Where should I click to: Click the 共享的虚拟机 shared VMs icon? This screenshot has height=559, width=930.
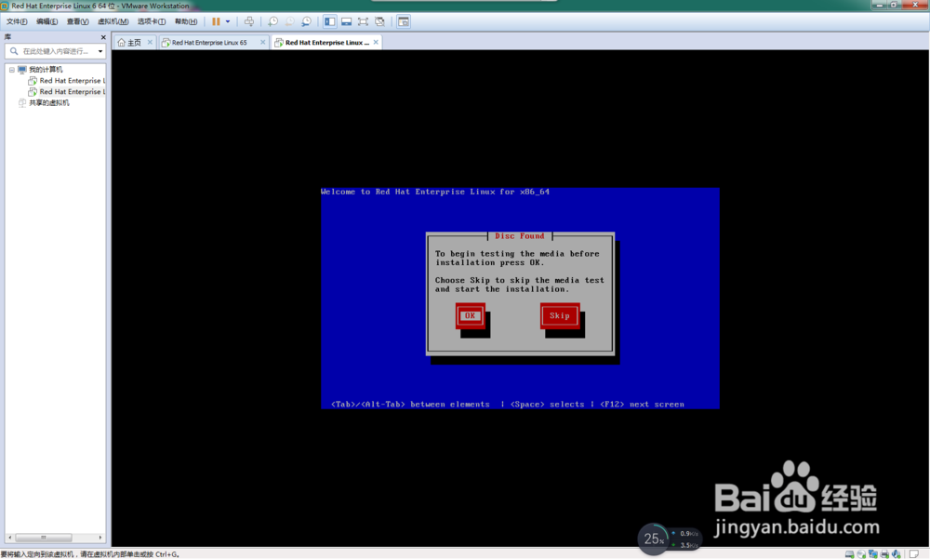tap(22, 102)
